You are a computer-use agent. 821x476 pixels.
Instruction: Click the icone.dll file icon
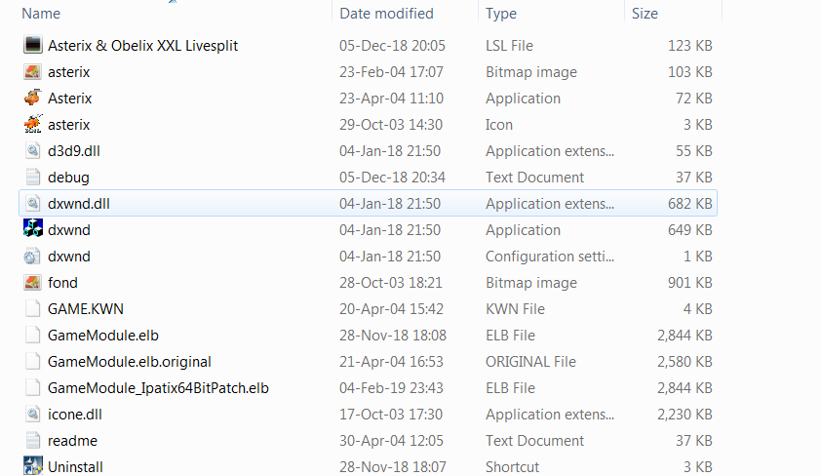32,415
